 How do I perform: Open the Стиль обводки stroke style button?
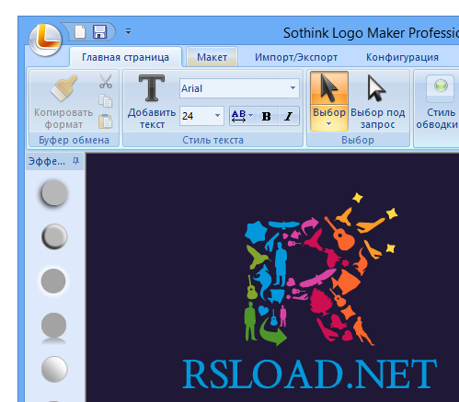point(438,102)
